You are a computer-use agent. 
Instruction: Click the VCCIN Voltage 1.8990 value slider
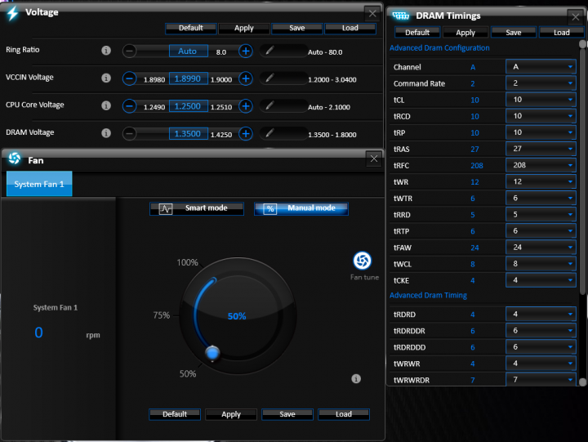click(x=189, y=78)
